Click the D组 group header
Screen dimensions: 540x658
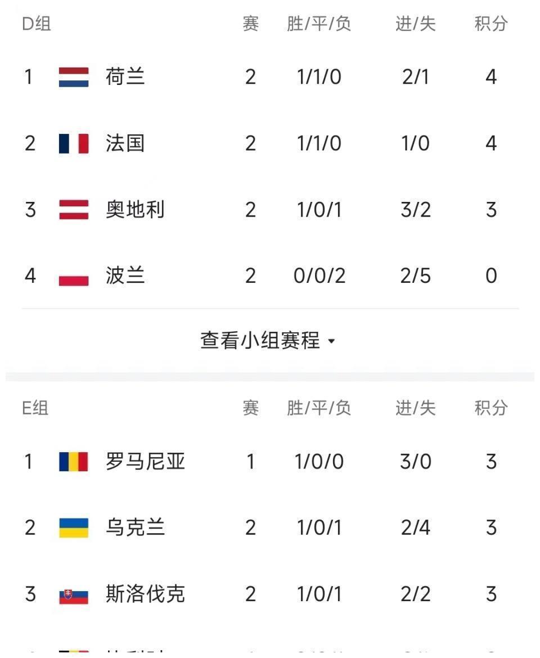coord(36,24)
